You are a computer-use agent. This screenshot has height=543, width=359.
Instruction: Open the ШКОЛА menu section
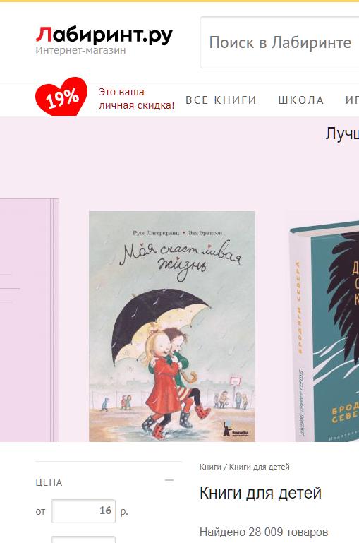(x=301, y=100)
